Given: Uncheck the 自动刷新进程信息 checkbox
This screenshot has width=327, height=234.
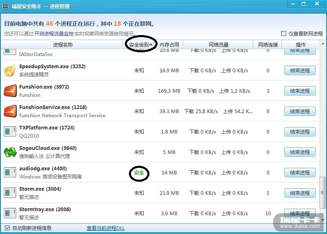Looking at the screenshot, I should tap(7, 228).
